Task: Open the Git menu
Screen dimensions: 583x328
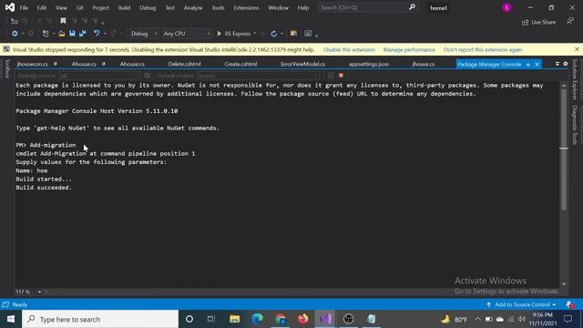Action: (x=79, y=7)
